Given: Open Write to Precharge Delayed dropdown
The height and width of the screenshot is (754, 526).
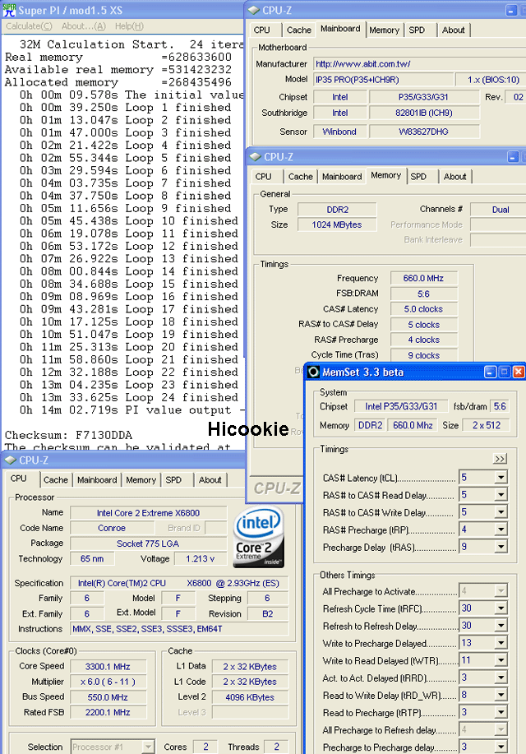Looking at the screenshot, I should tap(501, 643).
